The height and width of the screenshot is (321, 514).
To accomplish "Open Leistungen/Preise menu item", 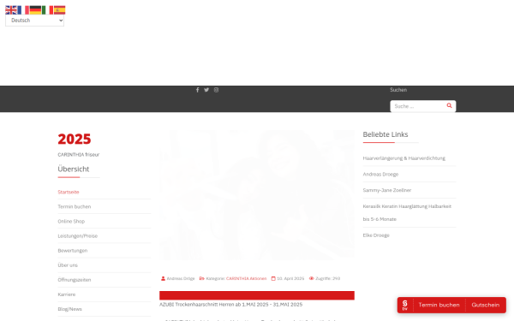I will pos(78,236).
